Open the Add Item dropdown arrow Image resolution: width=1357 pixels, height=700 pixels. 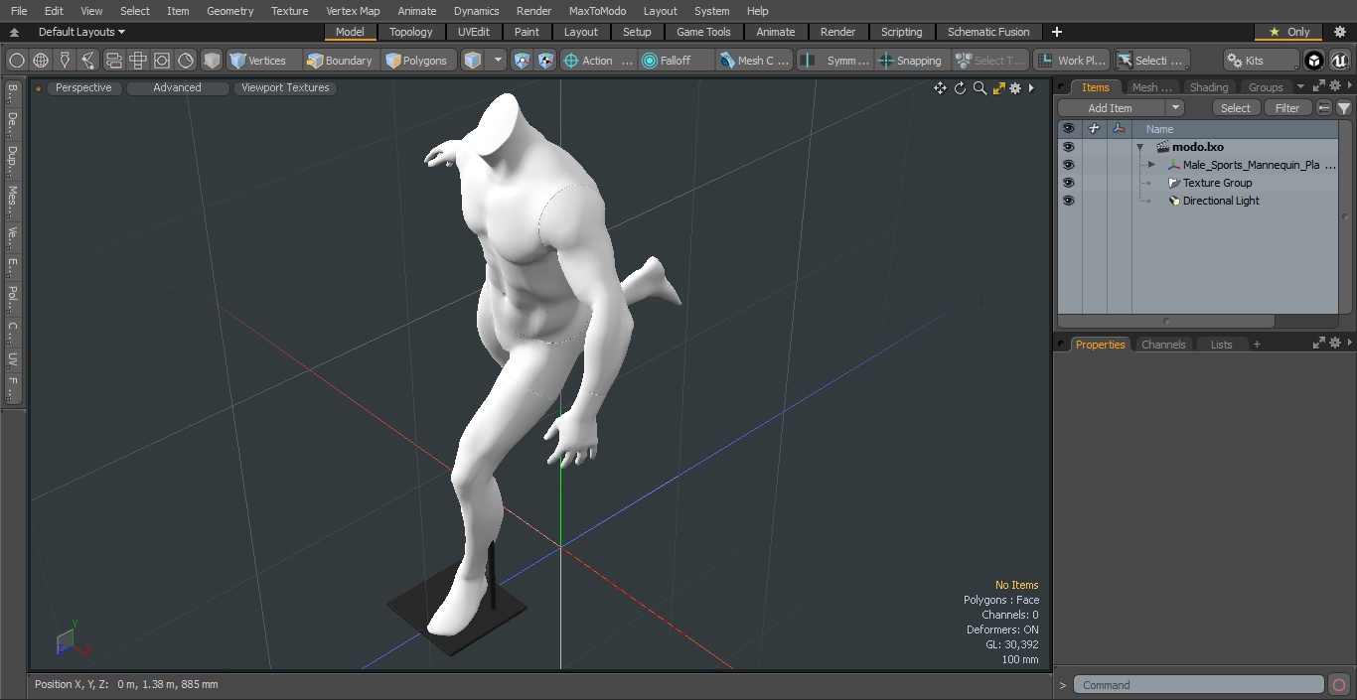[x=1175, y=108]
